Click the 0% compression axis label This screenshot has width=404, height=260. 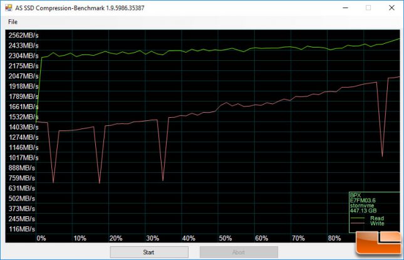[41, 238]
